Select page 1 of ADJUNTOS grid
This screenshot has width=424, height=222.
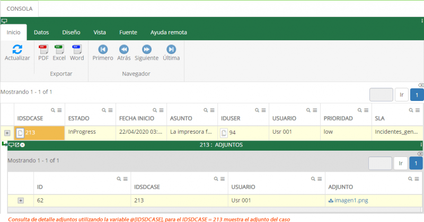click(416, 163)
